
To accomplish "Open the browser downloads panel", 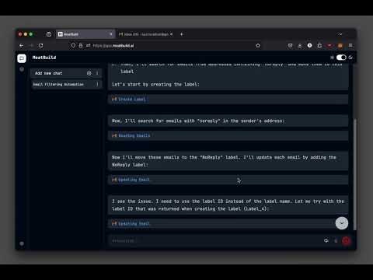I will 300,46.
